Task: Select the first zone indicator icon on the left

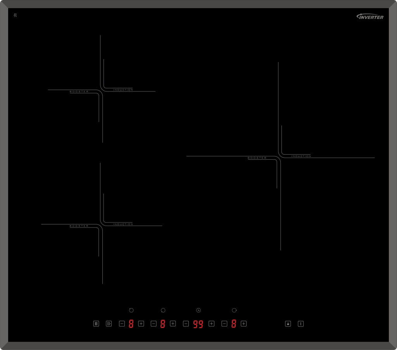Action: (131, 310)
